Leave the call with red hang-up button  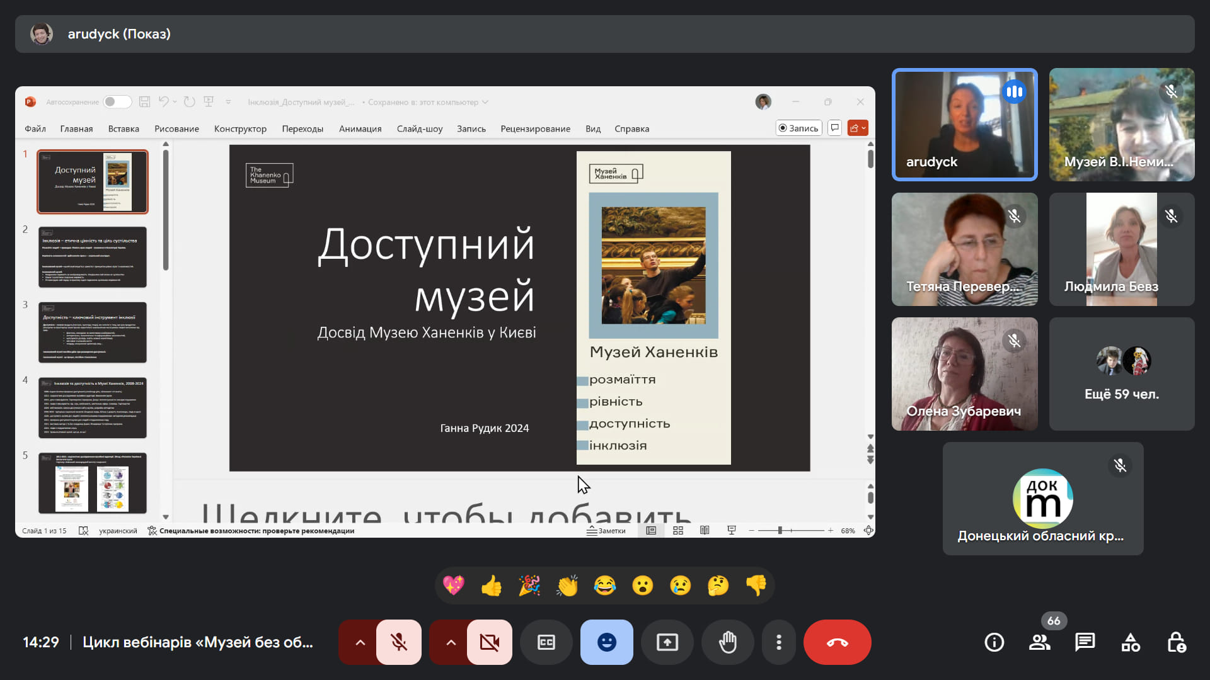[x=837, y=642]
